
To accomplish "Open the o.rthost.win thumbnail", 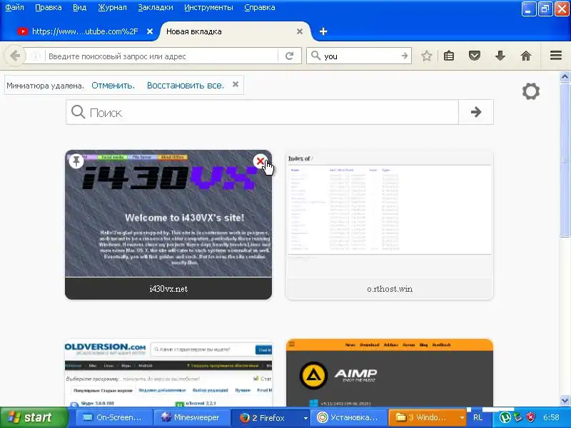I will point(390,226).
